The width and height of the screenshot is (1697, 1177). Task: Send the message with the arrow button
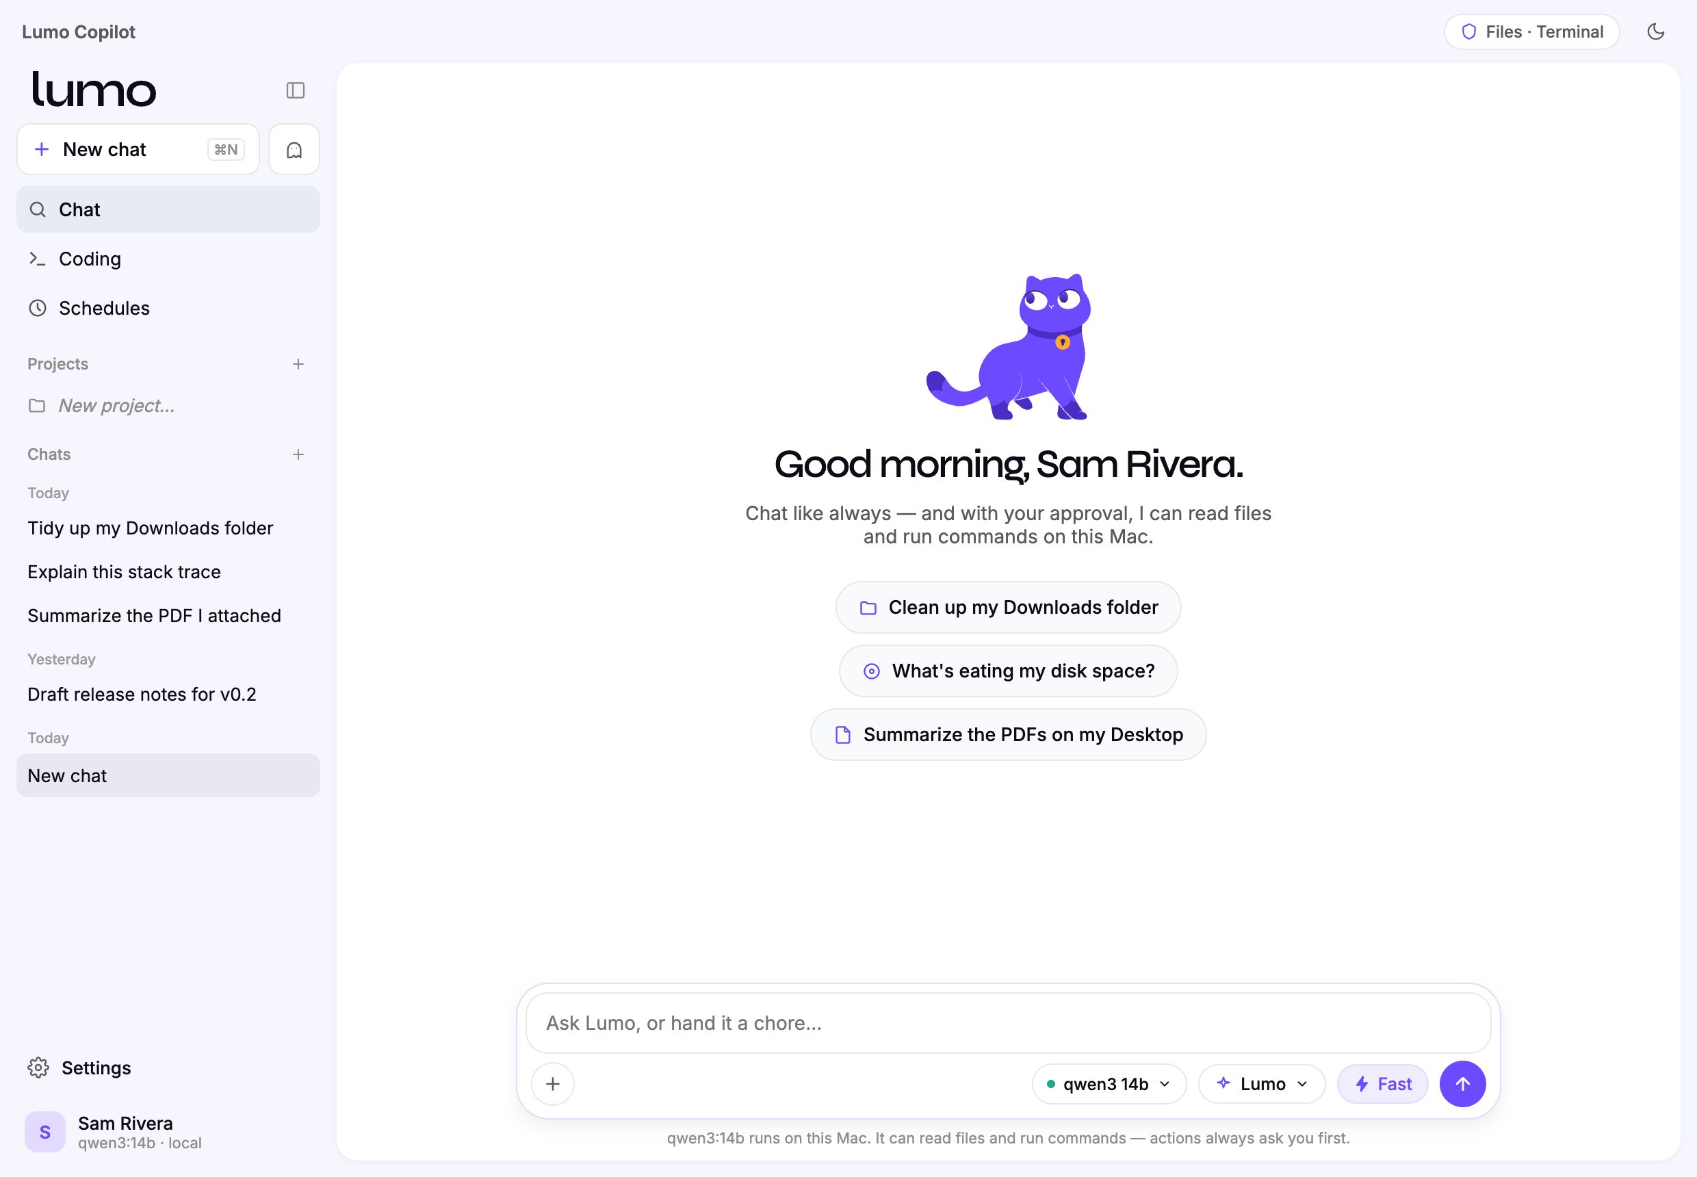coord(1462,1084)
